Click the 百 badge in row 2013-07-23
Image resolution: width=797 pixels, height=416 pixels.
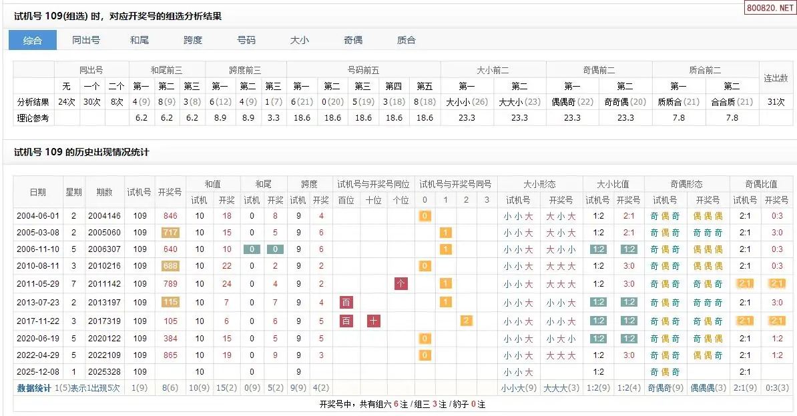pyautogui.click(x=346, y=303)
